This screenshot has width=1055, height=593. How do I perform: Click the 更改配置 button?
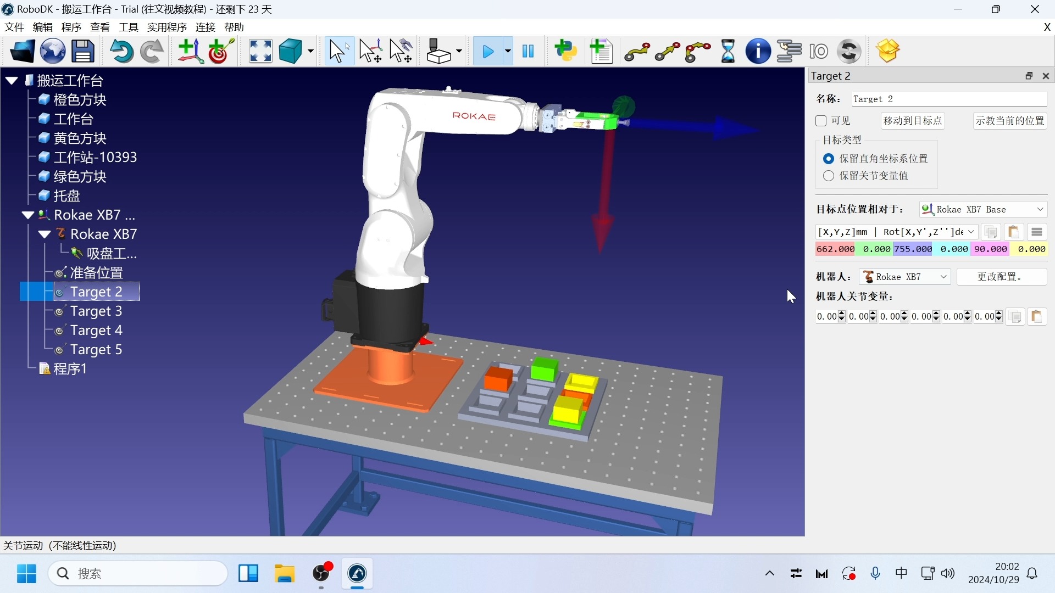(1001, 277)
